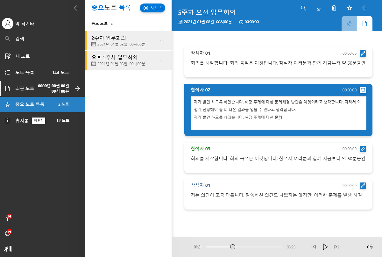Click the 참석자 03 speaker name
This screenshot has width=382, height=257.
pyautogui.click(x=201, y=149)
